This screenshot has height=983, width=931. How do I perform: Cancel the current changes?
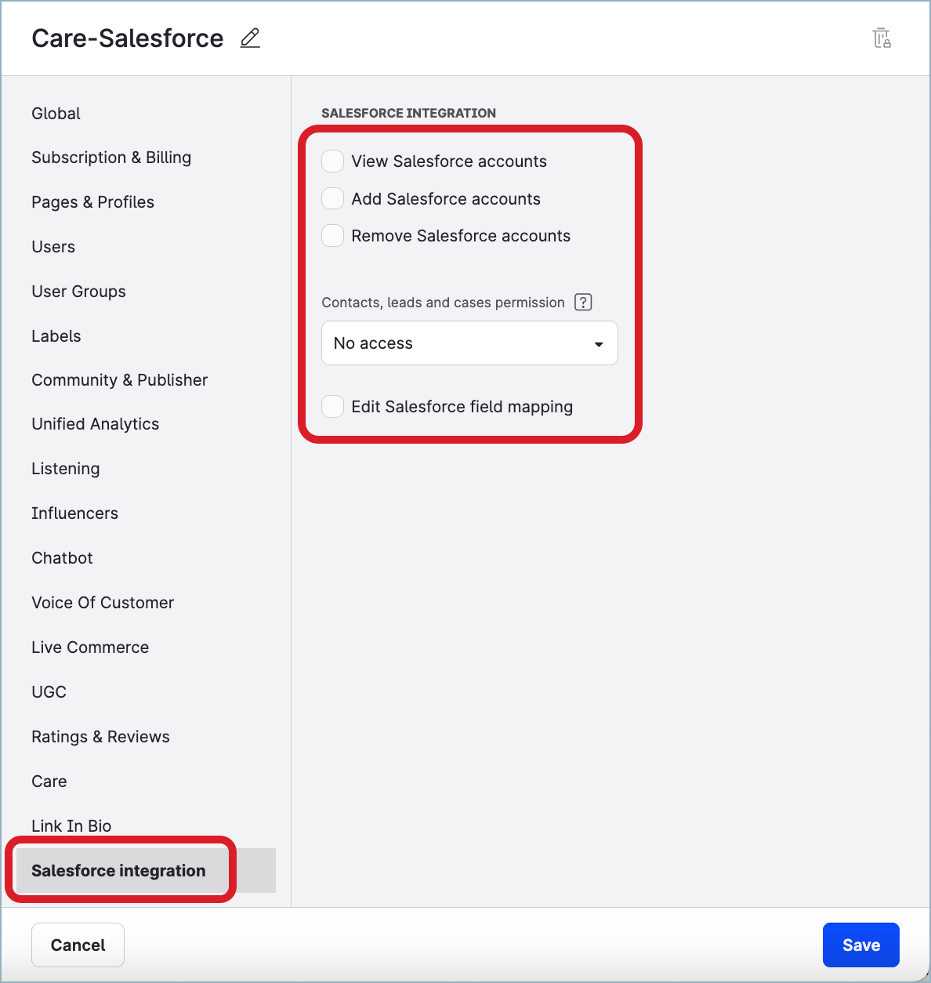pyautogui.click(x=78, y=945)
